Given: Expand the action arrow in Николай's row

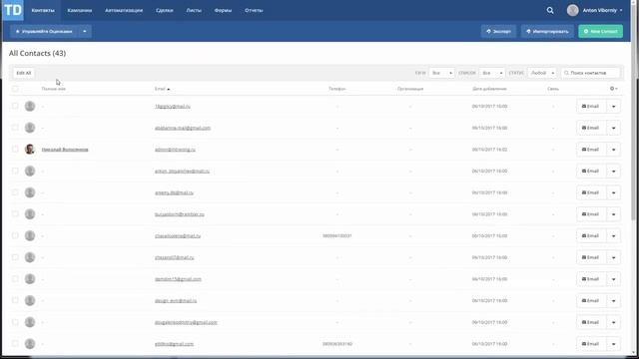Looking at the screenshot, I should pos(613,150).
